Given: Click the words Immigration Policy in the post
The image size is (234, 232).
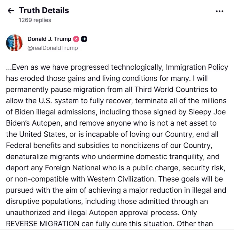Looking at the screenshot, I should coord(196,67).
